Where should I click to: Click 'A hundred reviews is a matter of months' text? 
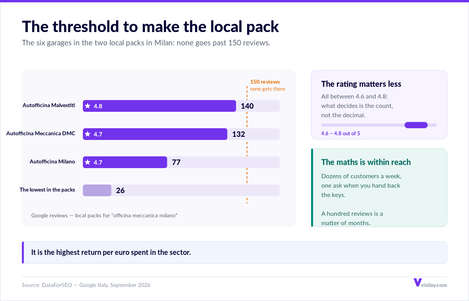pos(352,219)
